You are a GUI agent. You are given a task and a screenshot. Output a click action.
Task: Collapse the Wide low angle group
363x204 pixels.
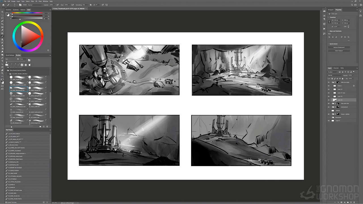331,82
